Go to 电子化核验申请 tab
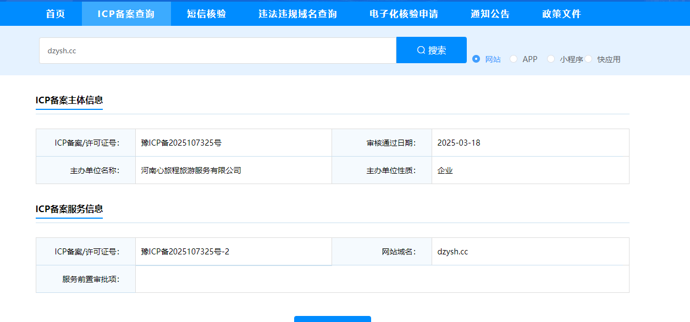 pyautogui.click(x=404, y=14)
